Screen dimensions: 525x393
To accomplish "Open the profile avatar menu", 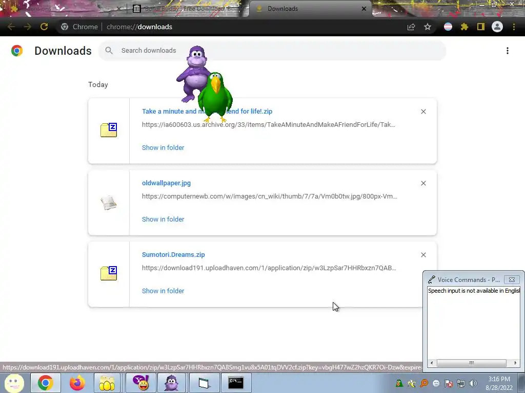I will click(497, 27).
